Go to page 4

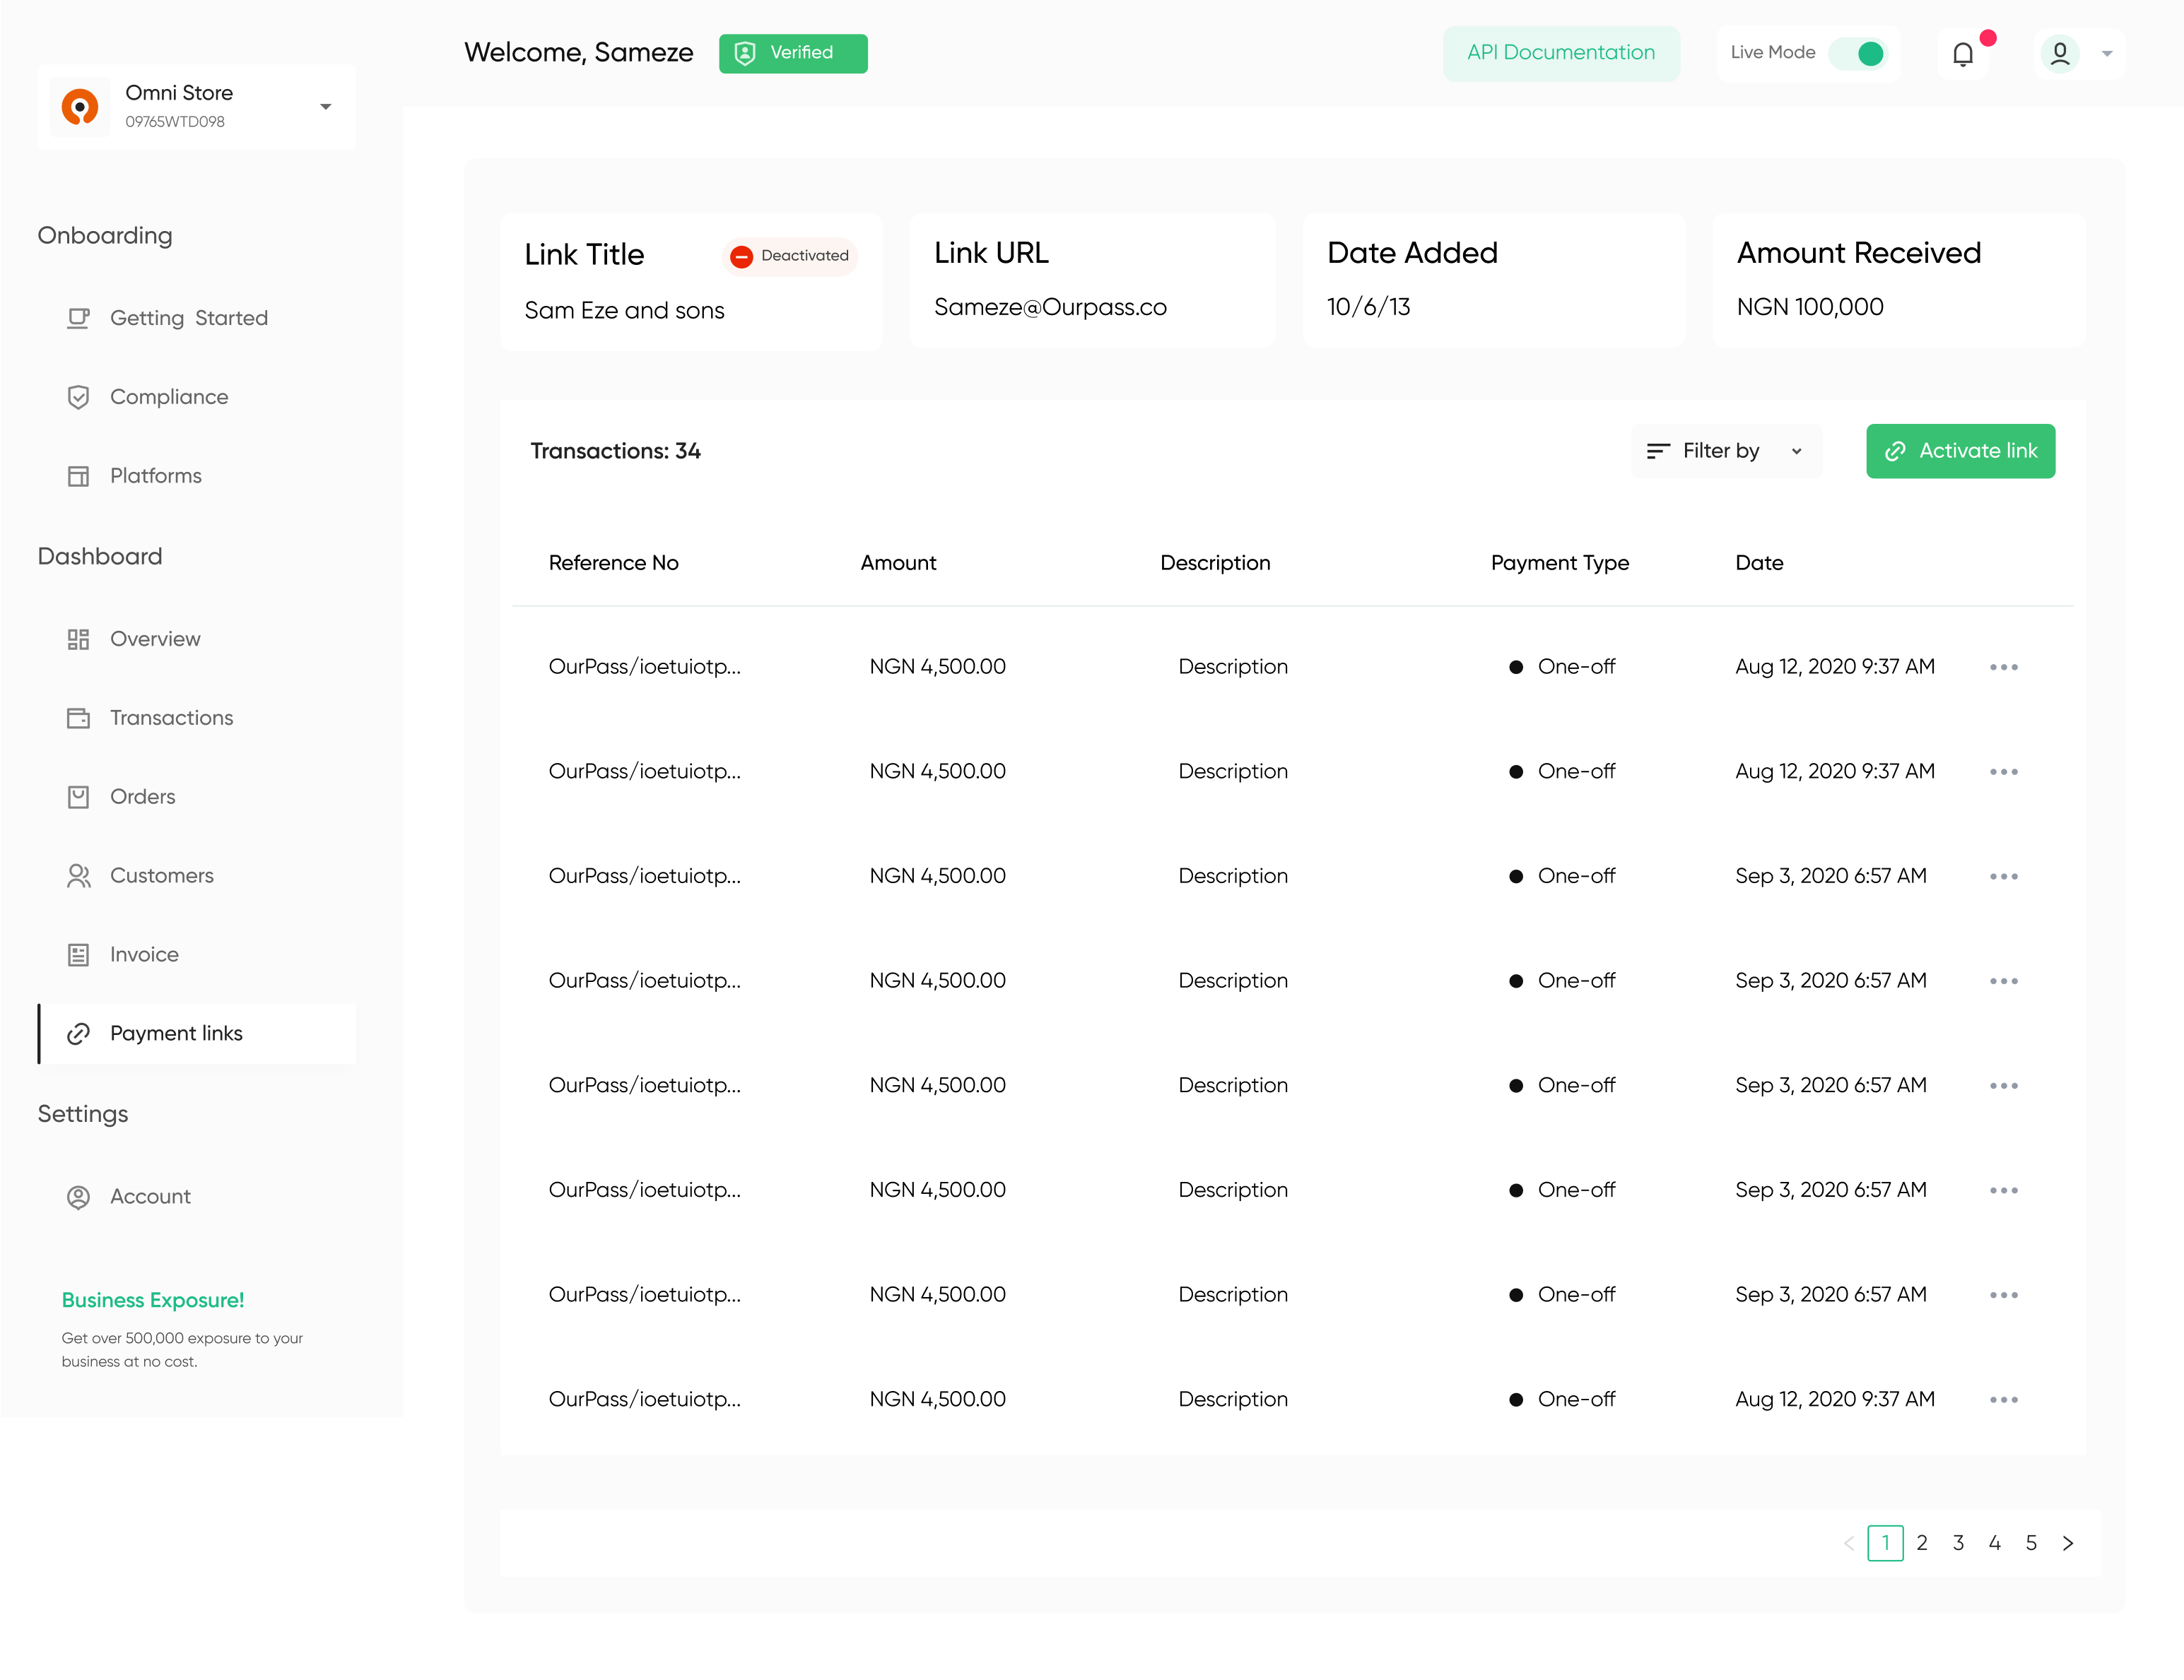click(x=1995, y=1543)
